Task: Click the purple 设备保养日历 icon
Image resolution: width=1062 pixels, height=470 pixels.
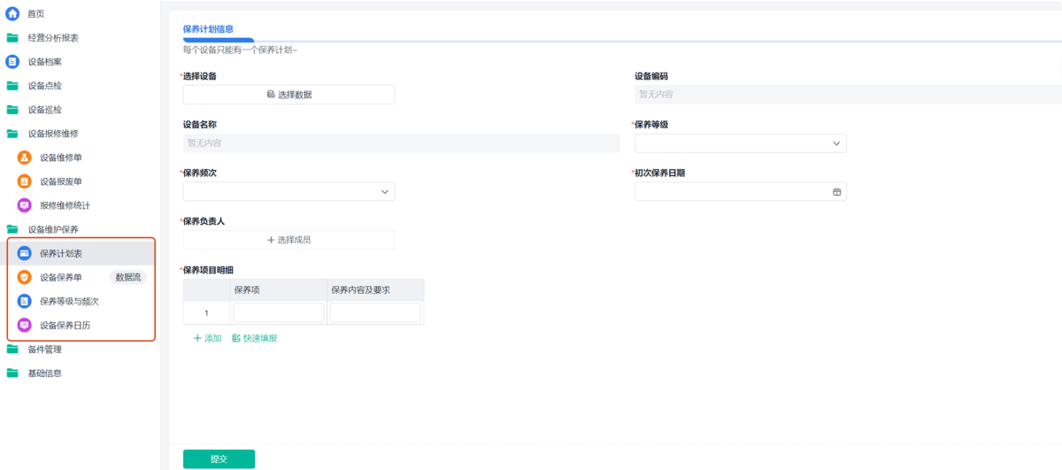Action: click(25, 325)
